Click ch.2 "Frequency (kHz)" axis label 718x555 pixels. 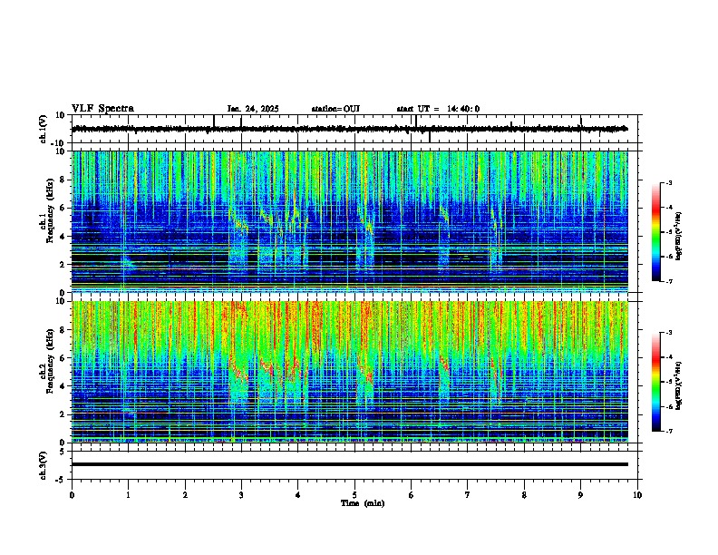pyautogui.click(x=50, y=361)
